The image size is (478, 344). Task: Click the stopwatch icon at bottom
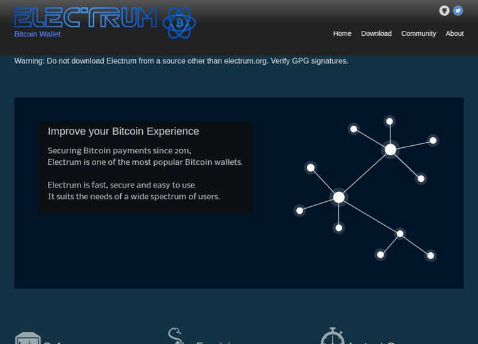point(333,336)
